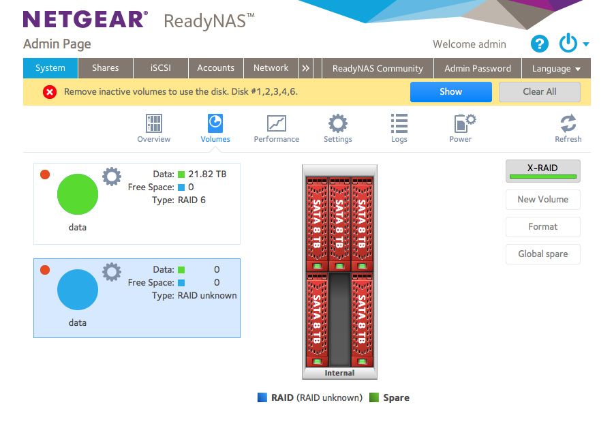Click green Data color swatch in RAID 6 volume

click(181, 175)
